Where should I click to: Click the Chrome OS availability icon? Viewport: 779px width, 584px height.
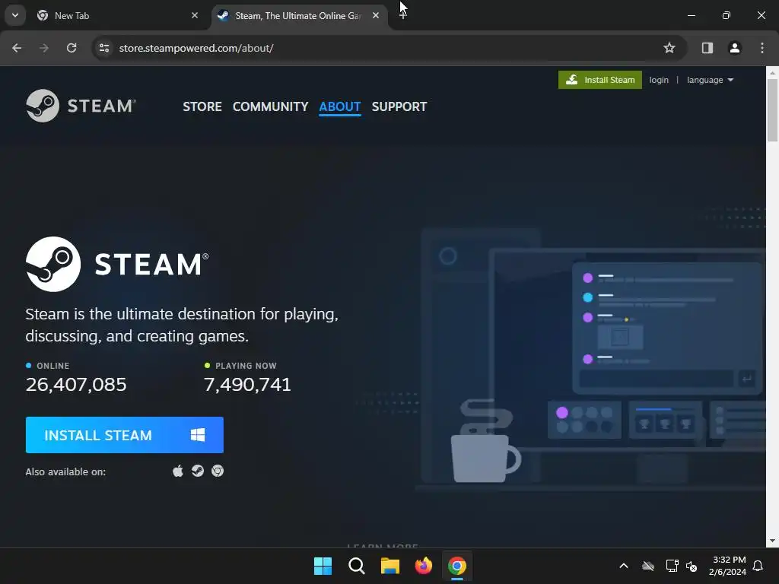218,471
